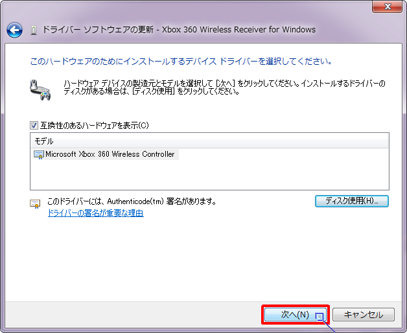
Task: Click the モデル column header
Action: click(x=209, y=141)
